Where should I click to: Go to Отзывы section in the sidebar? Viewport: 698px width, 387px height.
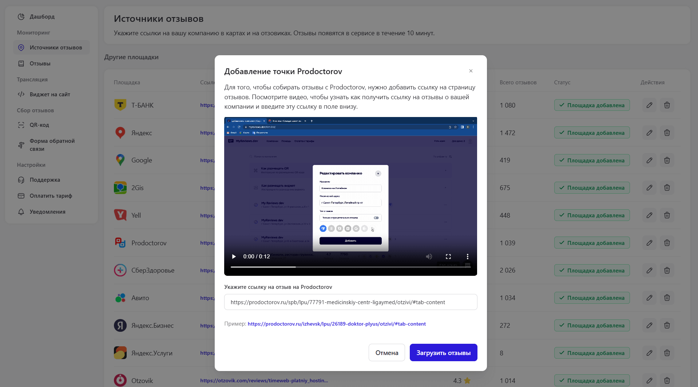tap(40, 64)
